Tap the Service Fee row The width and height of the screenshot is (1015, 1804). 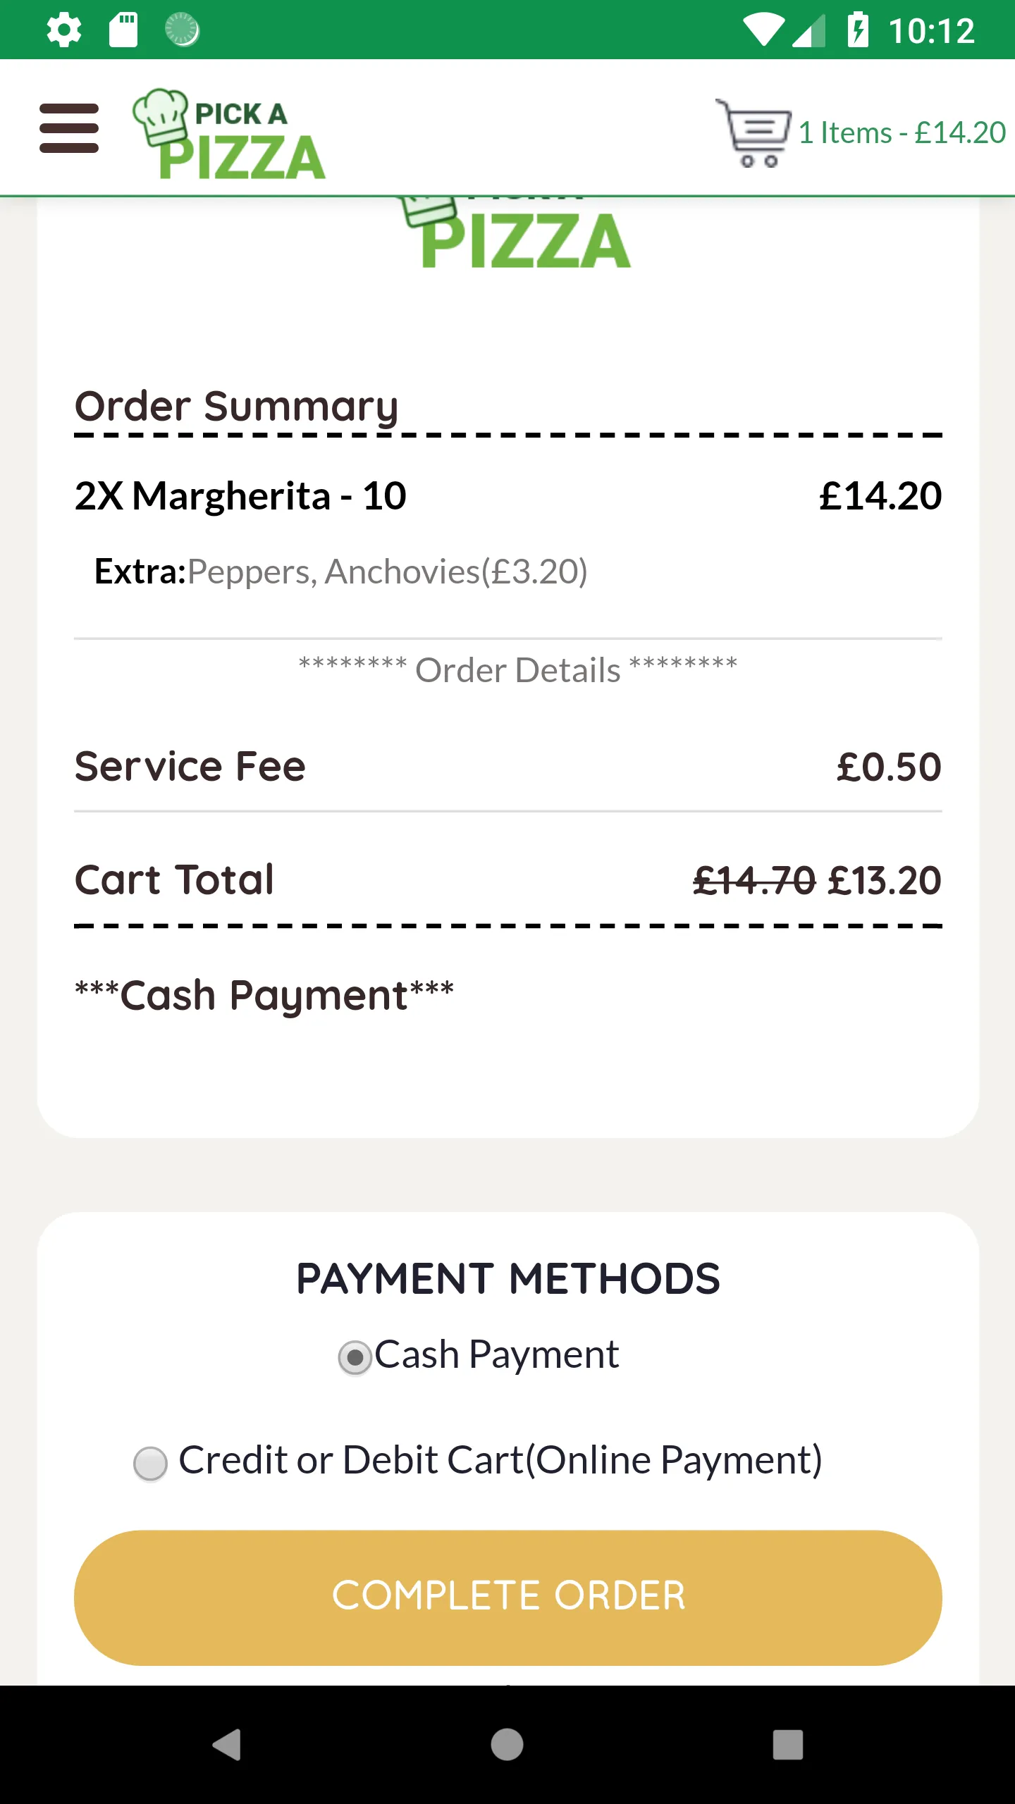(x=508, y=767)
